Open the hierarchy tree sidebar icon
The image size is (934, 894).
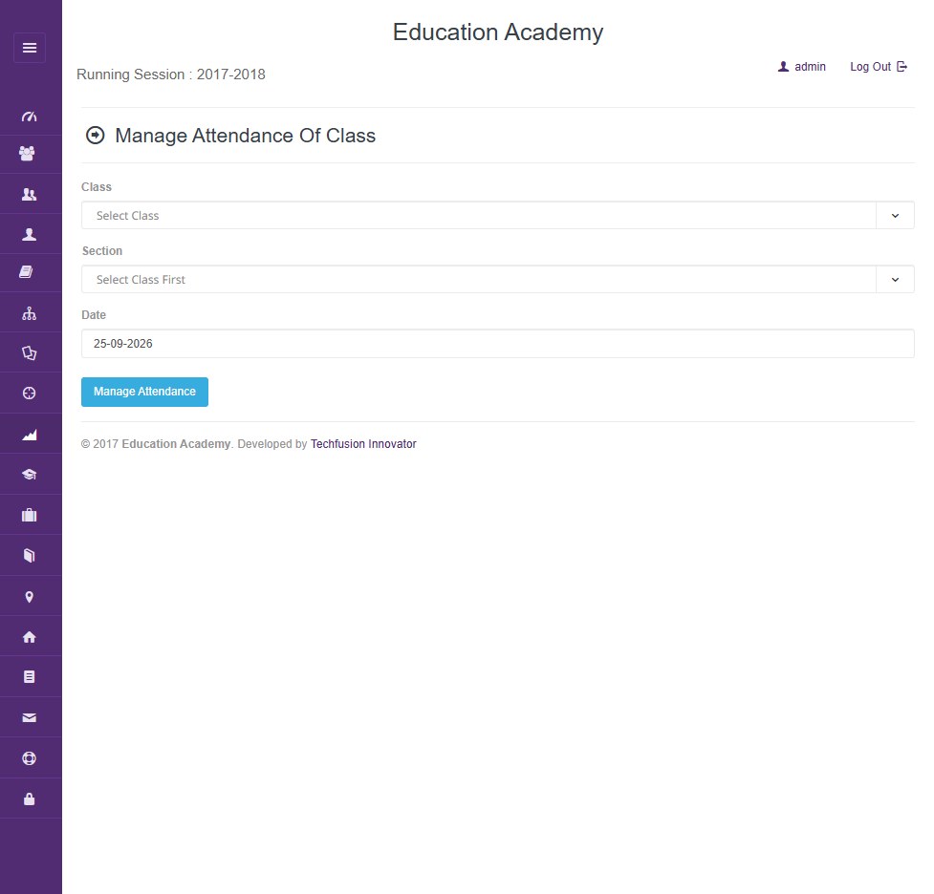click(30, 313)
